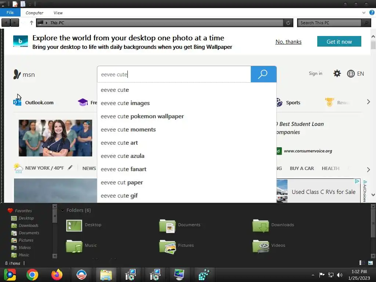This screenshot has width=376, height=282.
Task: Click in the msn search box
Action: coord(174,74)
